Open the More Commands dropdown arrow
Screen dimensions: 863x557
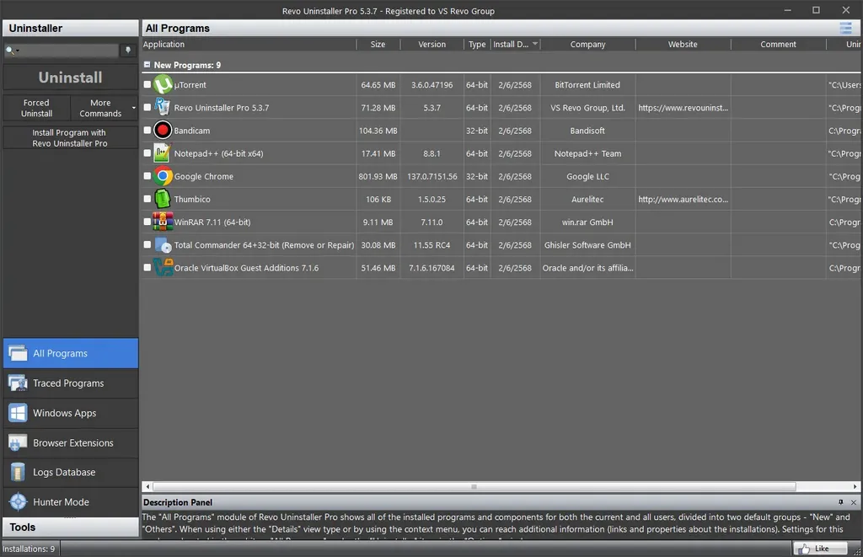[133, 108]
